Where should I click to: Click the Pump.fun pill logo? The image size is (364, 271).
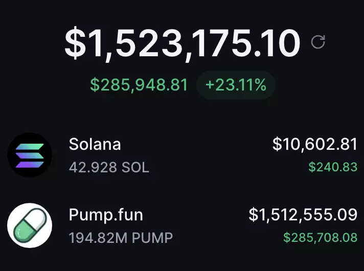coord(30,225)
